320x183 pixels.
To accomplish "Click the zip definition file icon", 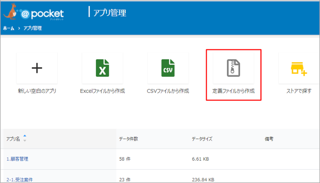I will pyautogui.click(x=234, y=68).
